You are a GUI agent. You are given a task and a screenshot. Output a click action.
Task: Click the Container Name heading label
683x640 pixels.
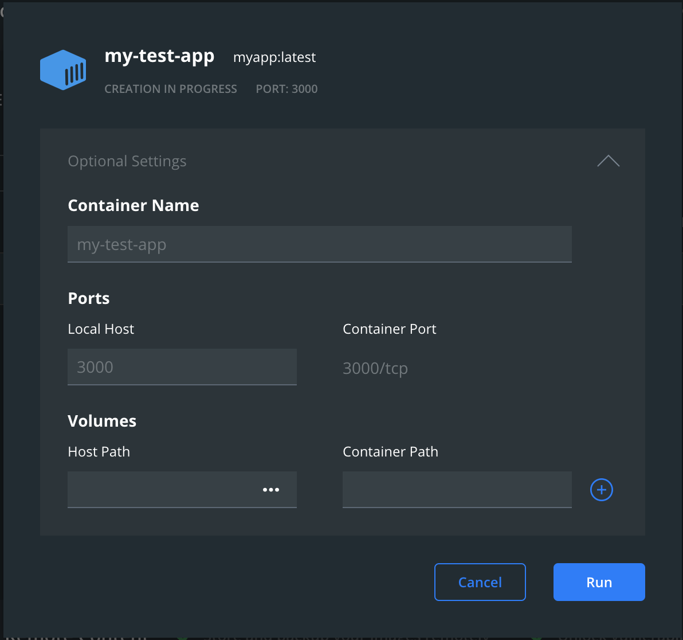click(x=134, y=205)
